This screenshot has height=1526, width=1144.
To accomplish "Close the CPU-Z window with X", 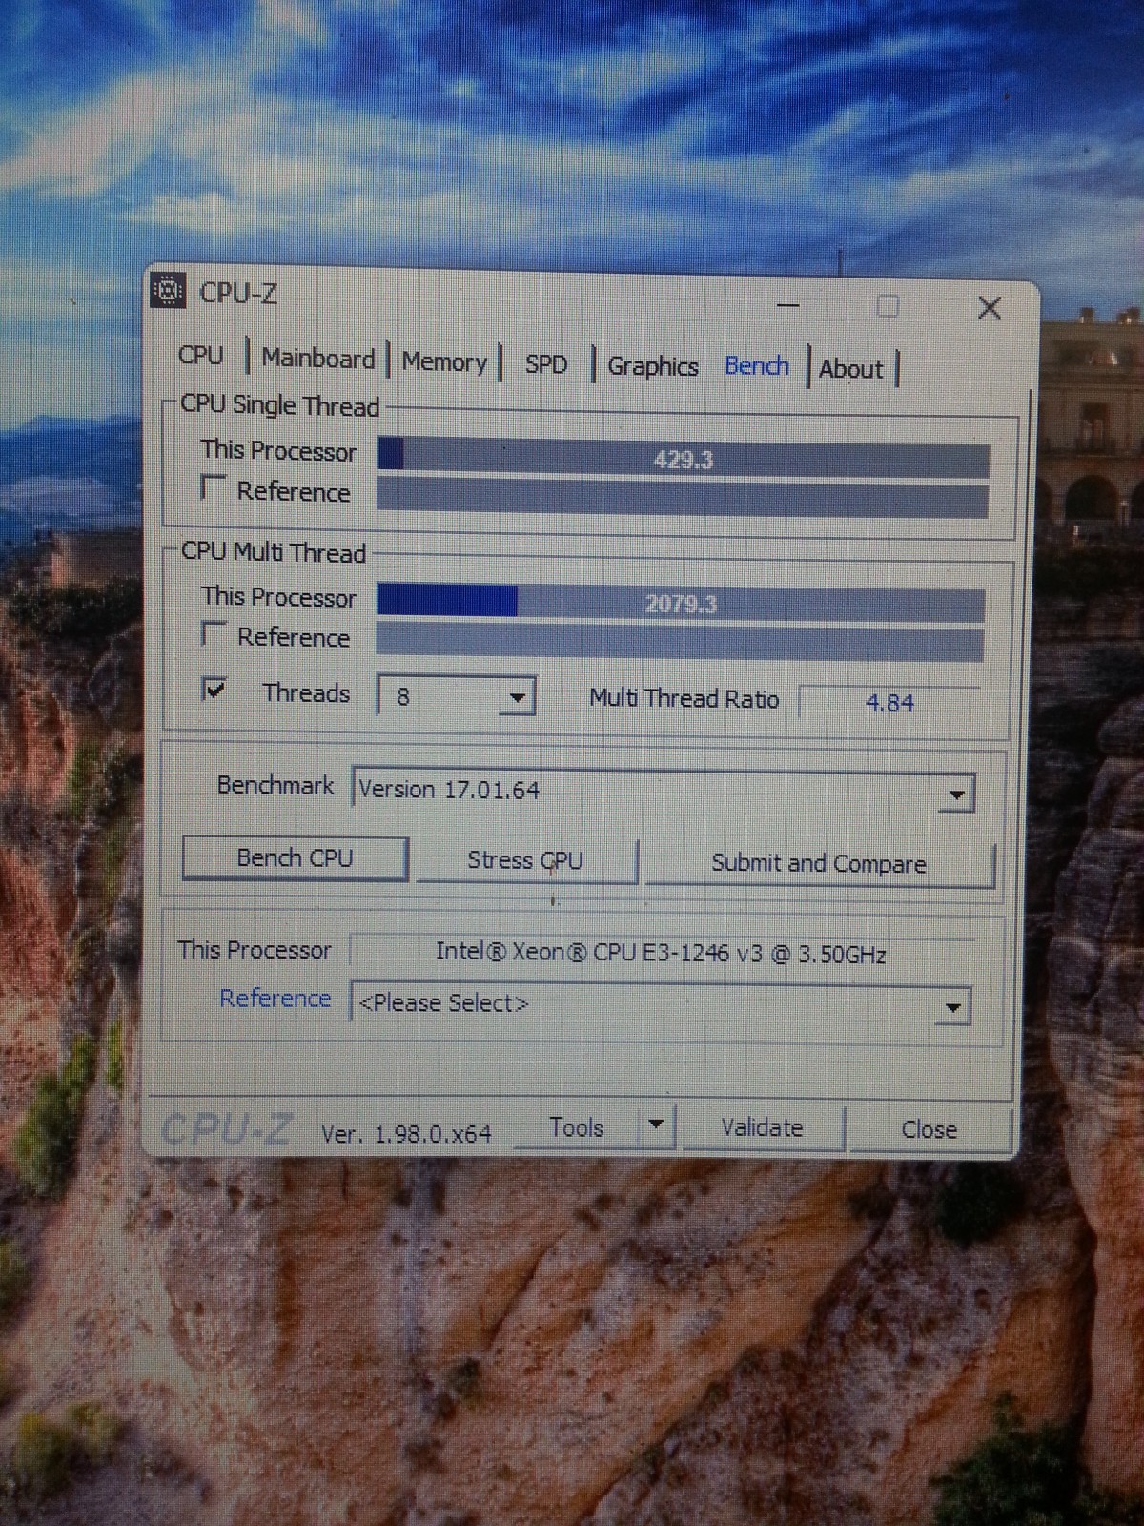I will tap(990, 307).
